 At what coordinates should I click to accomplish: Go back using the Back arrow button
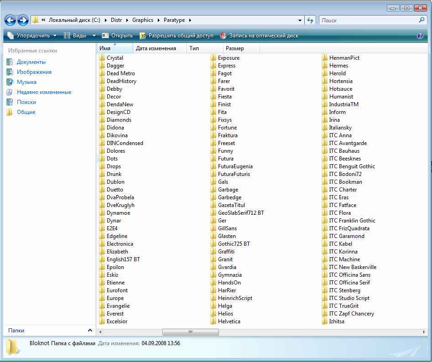(10, 20)
